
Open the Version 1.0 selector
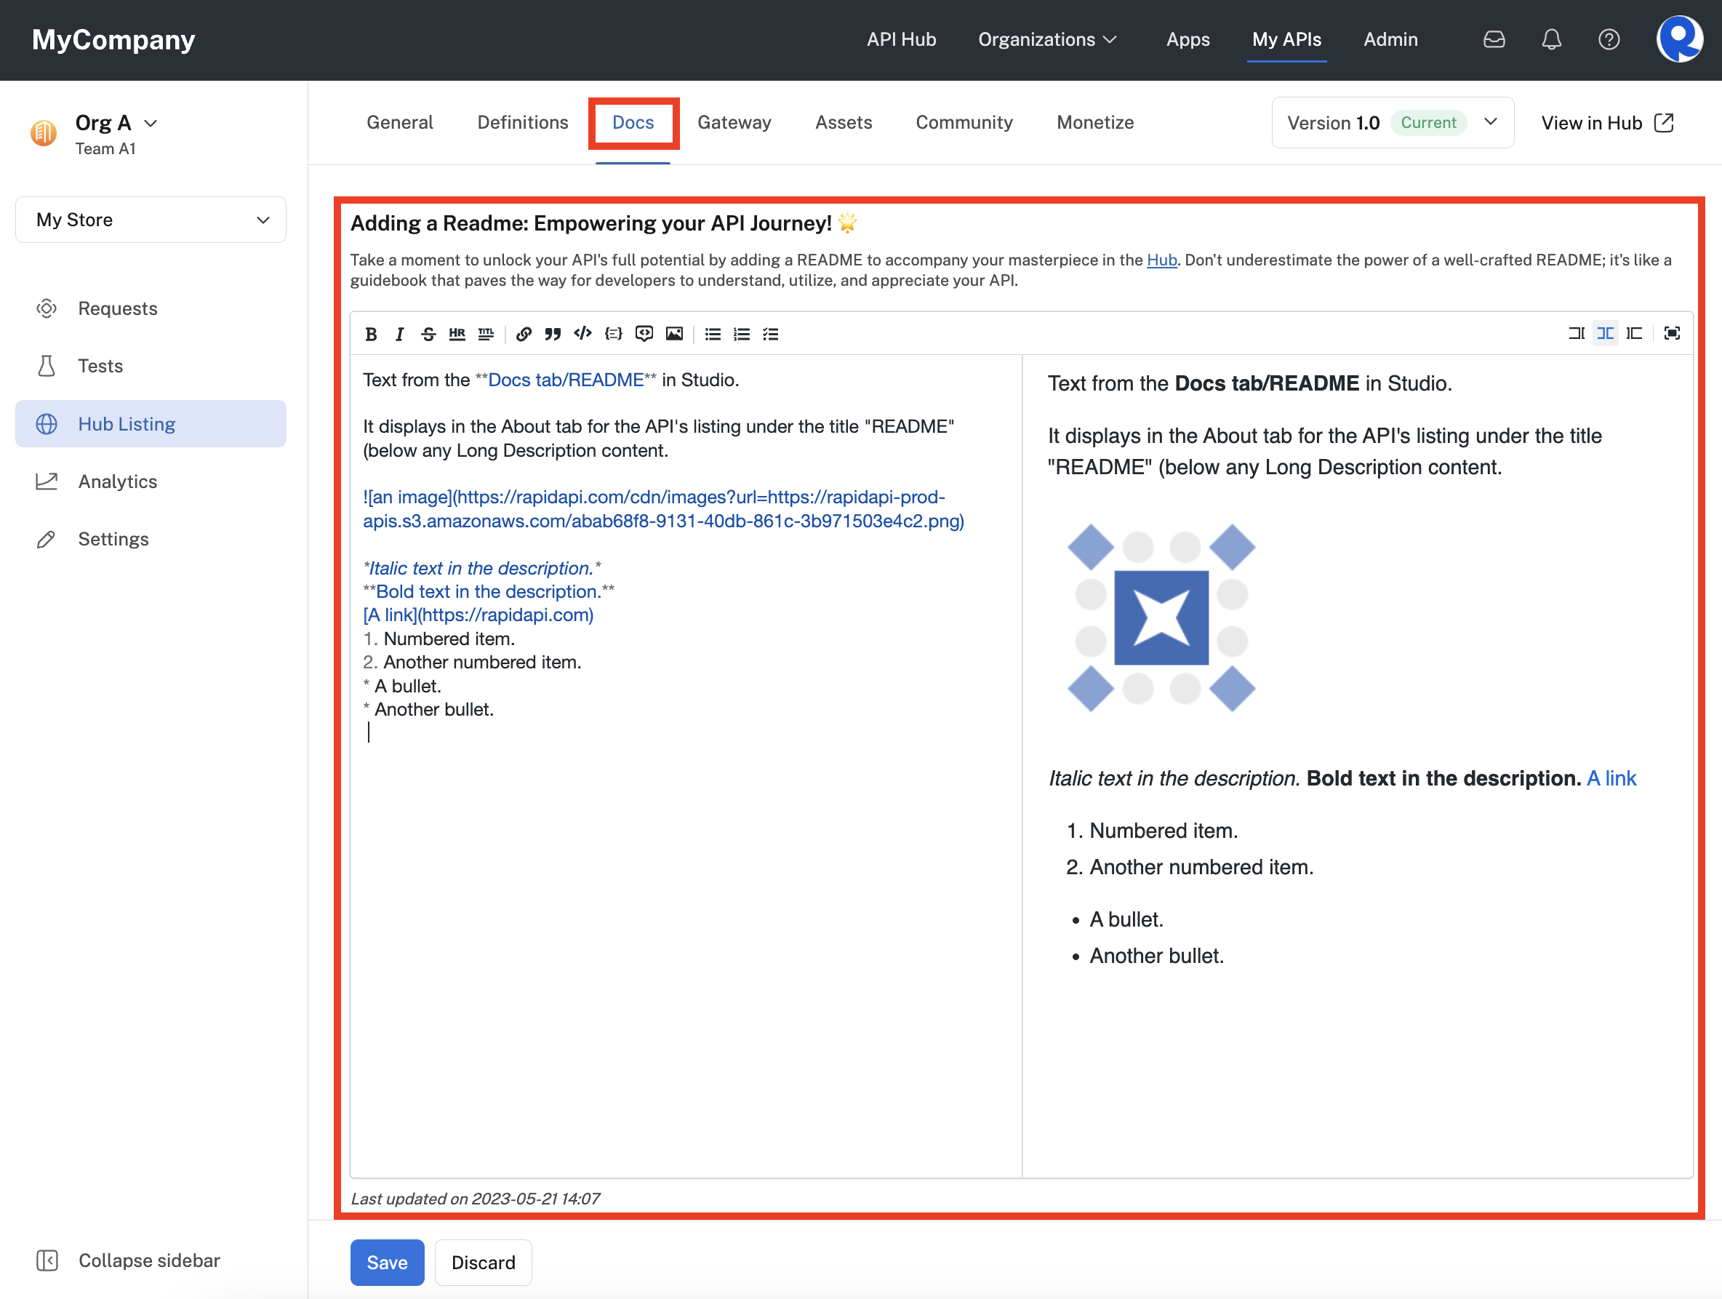(x=1392, y=123)
